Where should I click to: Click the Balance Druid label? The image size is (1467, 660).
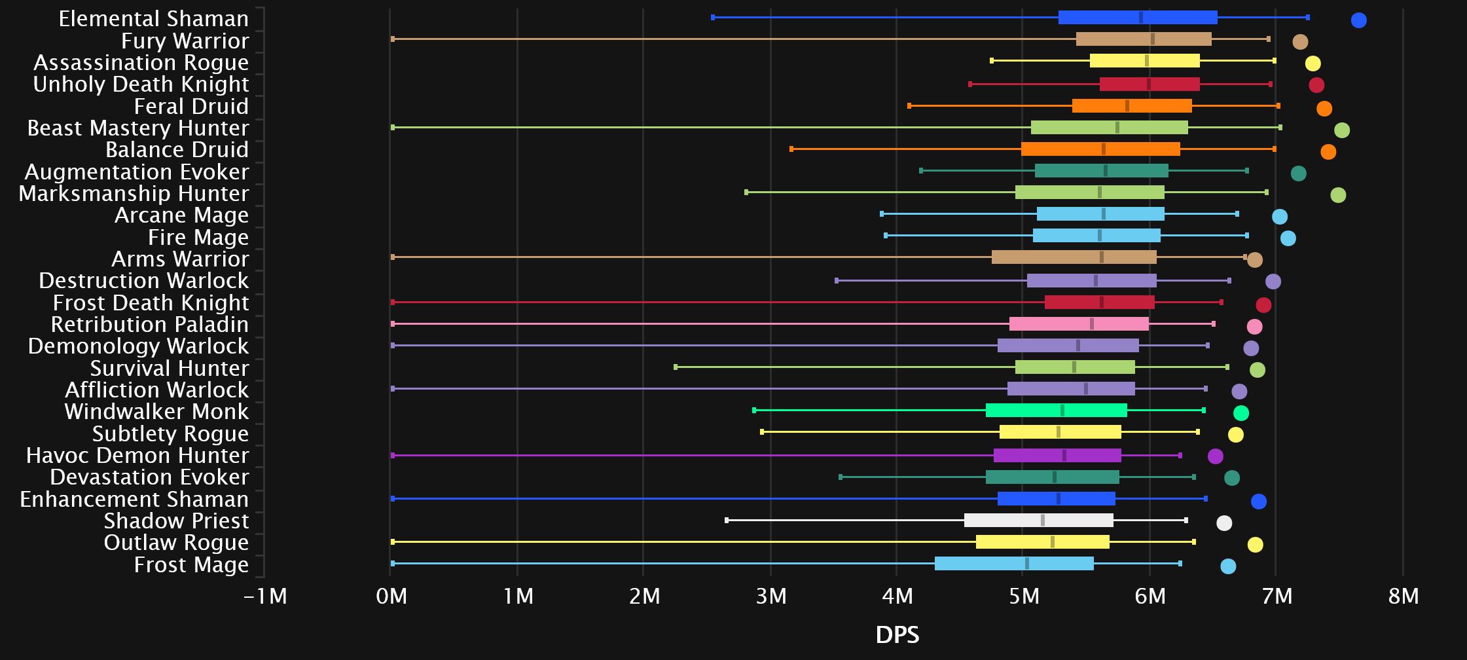(x=177, y=150)
